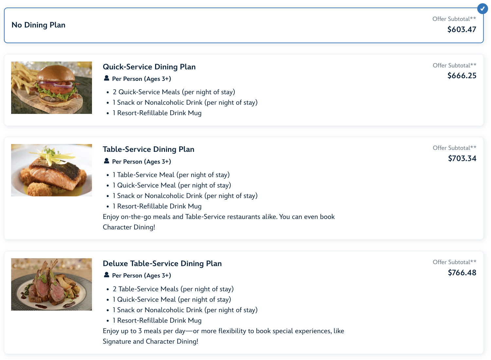491x360 pixels.
Task: Click the $703.34 offer subtotal
Action: (462, 158)
